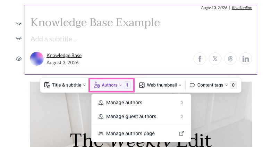Screen dimensions: 263x147
Task: Open Manage authors page entry
Action: [x=141, y=133]
